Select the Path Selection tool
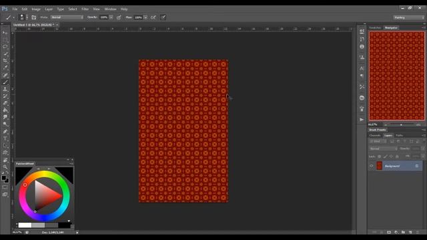Image resolution: width=427 pixels, height=240 pixels. [5, 145]
